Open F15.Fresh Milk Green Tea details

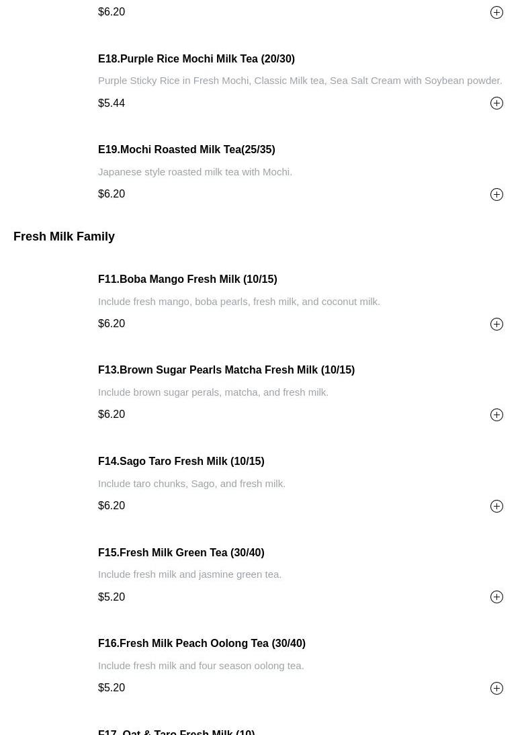point(181,552)
